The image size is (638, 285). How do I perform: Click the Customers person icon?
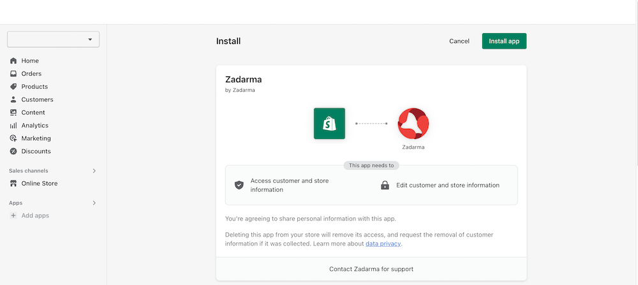13,99
